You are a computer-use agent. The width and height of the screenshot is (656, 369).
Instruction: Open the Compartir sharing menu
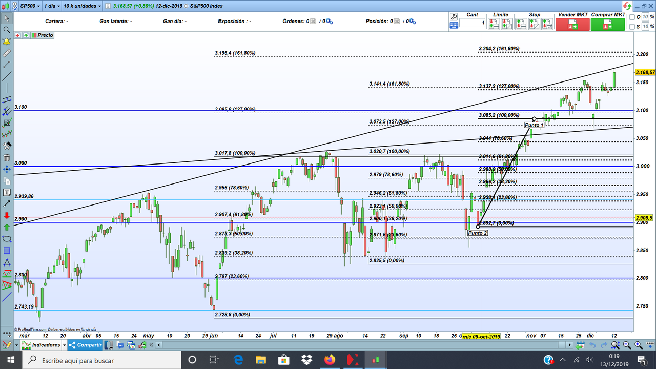point(85,345)
